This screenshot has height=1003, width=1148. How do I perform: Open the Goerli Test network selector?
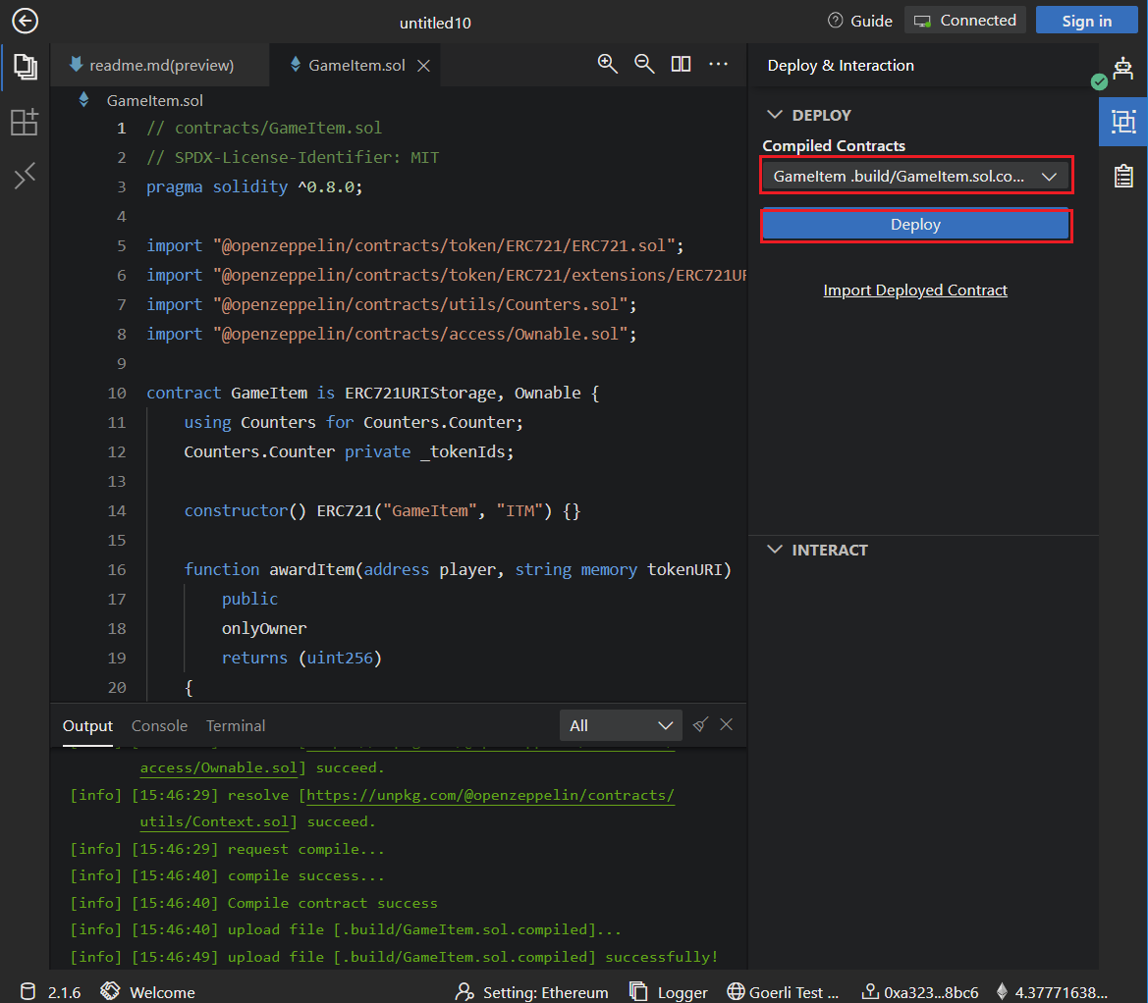pyautogui.click(x=784, y=992)
